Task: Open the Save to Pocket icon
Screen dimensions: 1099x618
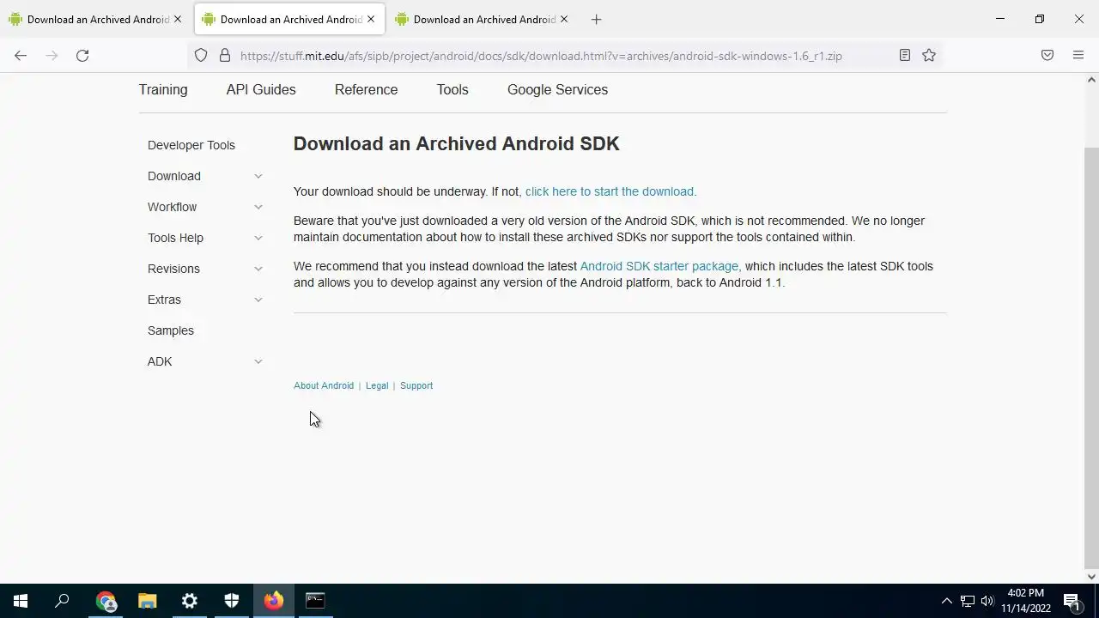Action: (x=1047, y=55)
